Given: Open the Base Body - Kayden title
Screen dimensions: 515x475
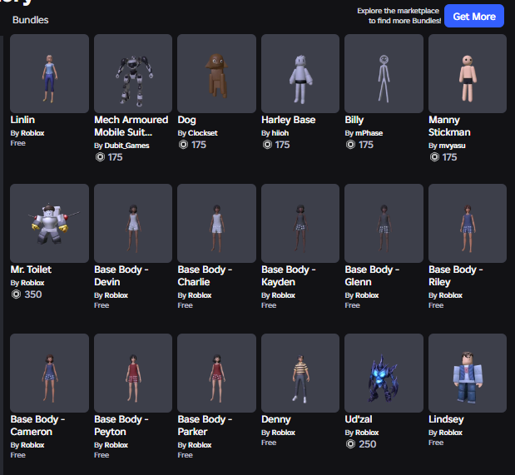Looking at the screenshot, I should coord(289,275).
